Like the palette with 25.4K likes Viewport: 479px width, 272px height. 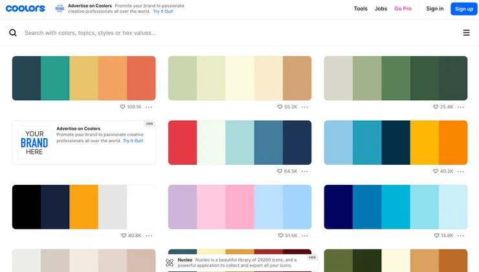click(x=436, y=107)
